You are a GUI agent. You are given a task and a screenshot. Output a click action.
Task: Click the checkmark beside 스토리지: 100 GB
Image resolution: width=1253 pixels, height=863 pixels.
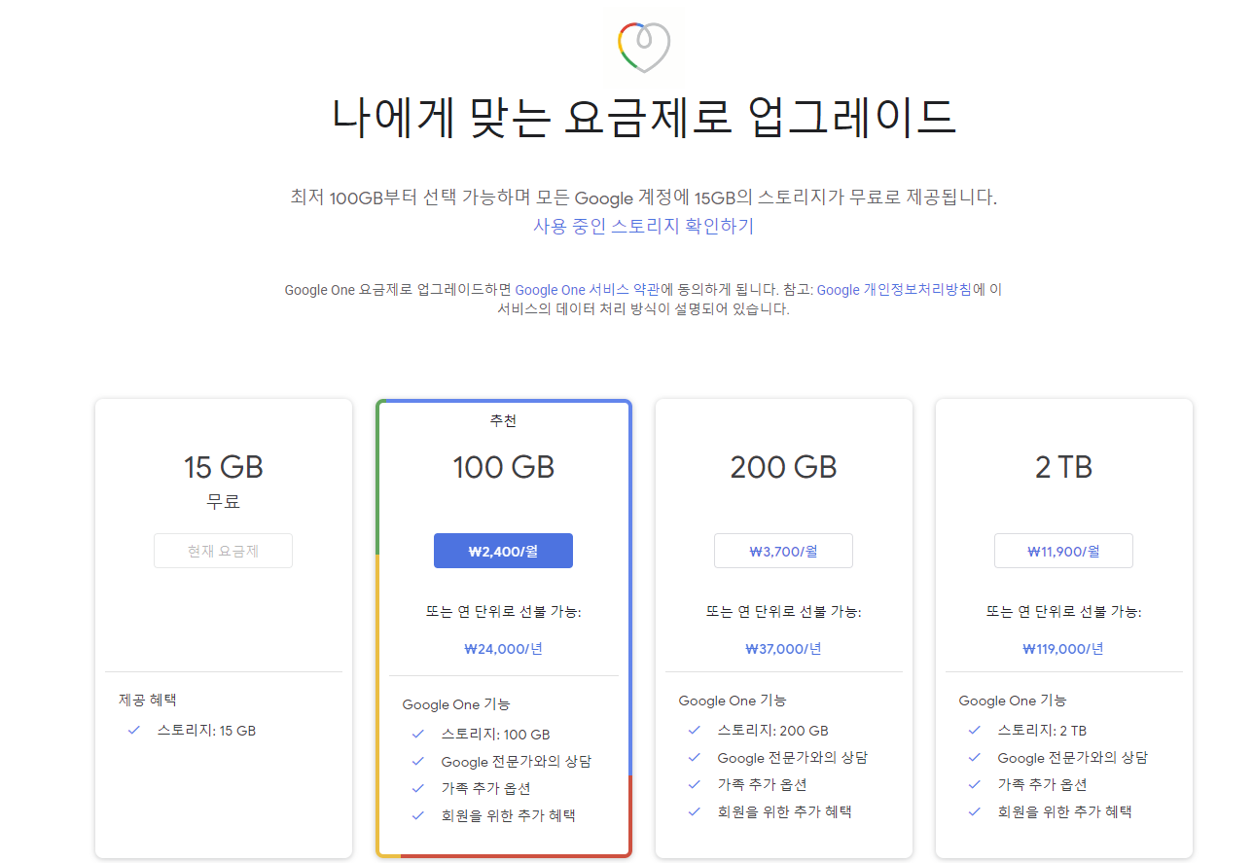[418, 734]
